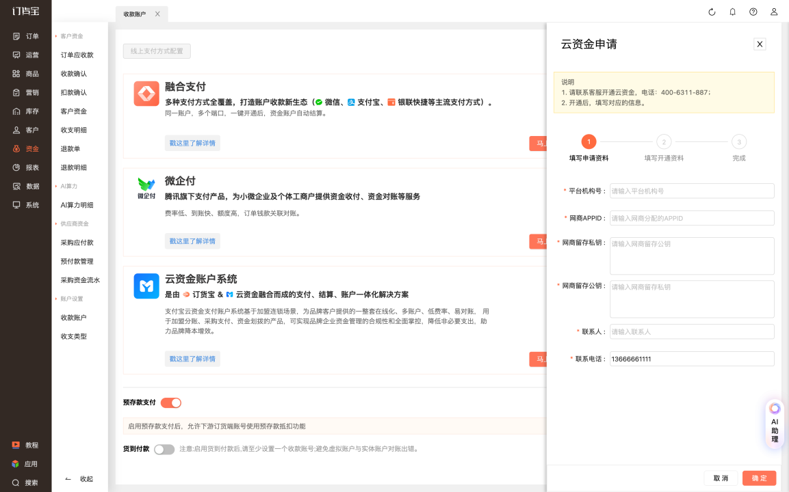Select 客户资金 submenu item
789x492 pixels.
(74, 111)
